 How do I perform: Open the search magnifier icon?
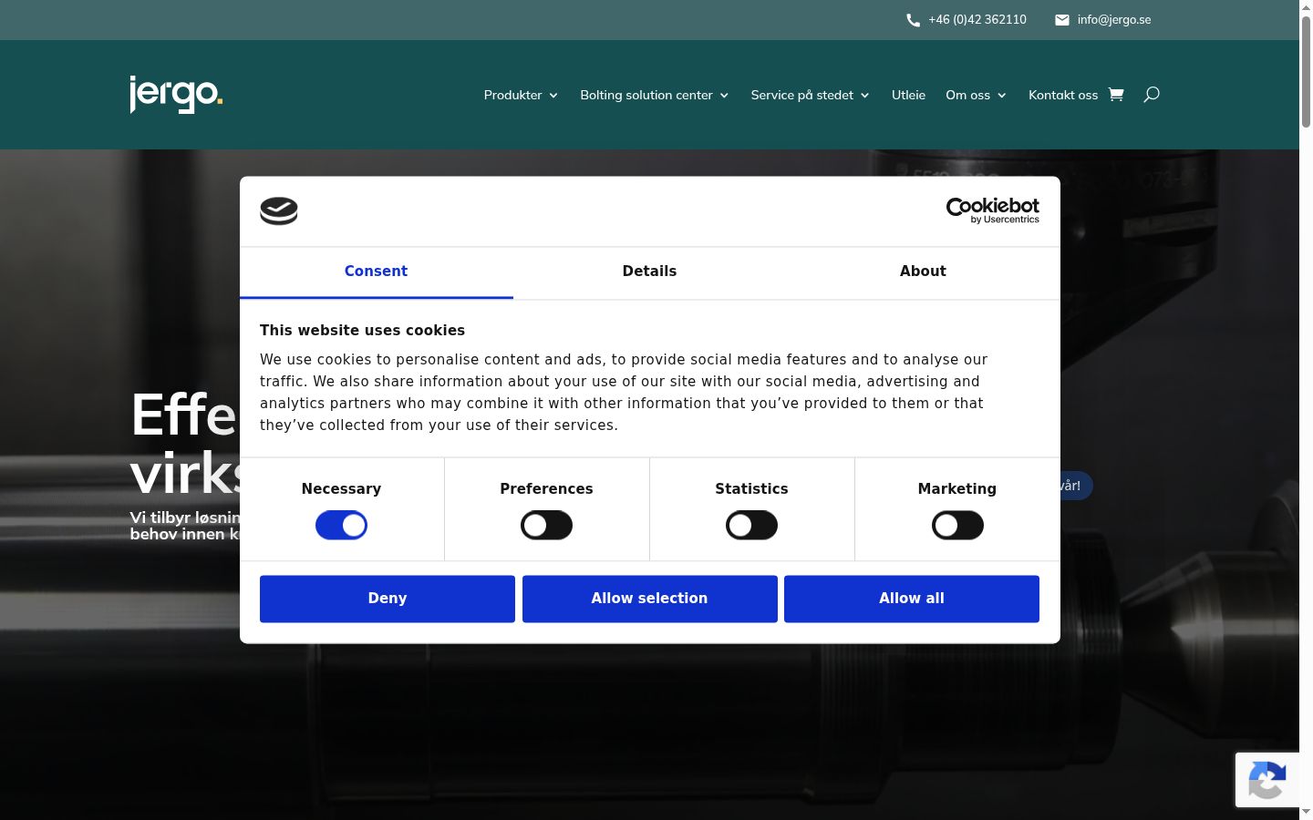coord(1152,94)
